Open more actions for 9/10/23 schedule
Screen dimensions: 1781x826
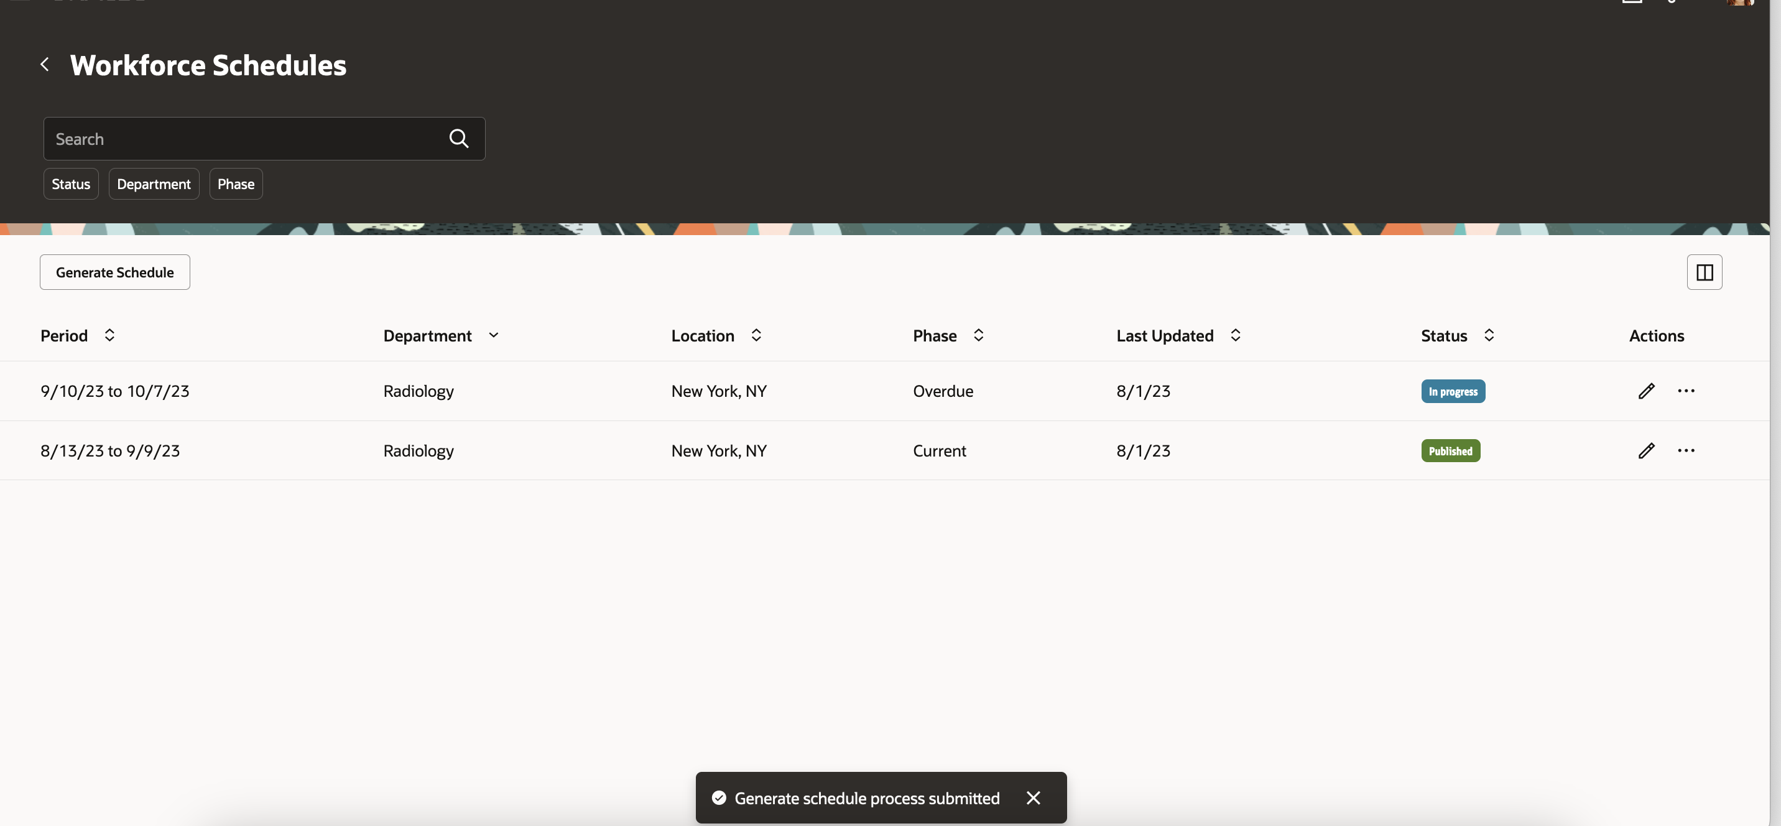pyautogui.click(x=1686, y=391)
